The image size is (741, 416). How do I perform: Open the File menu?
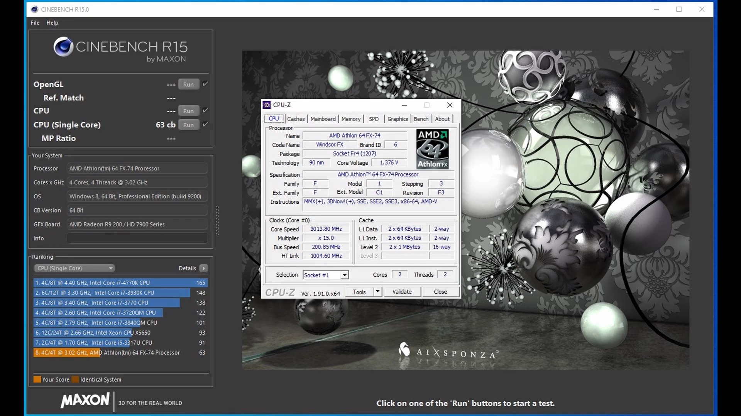pyautogui.click(x=35, y=22)
